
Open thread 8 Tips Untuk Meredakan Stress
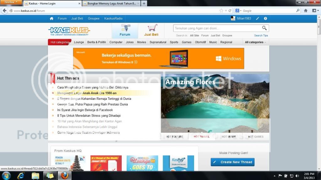click(x=89, y=116)
